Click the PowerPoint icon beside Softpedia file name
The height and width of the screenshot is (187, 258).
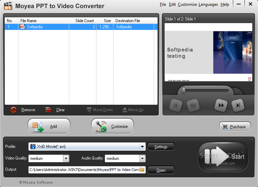click(22, 27)
